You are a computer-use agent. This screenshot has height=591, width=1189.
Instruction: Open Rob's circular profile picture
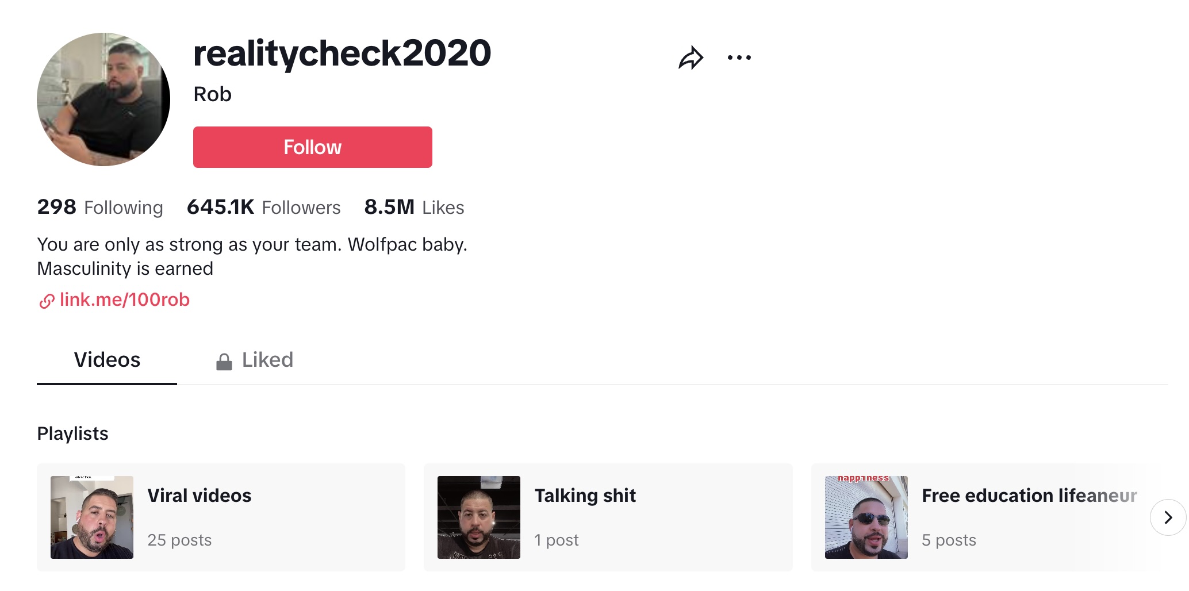coord(103,99)
